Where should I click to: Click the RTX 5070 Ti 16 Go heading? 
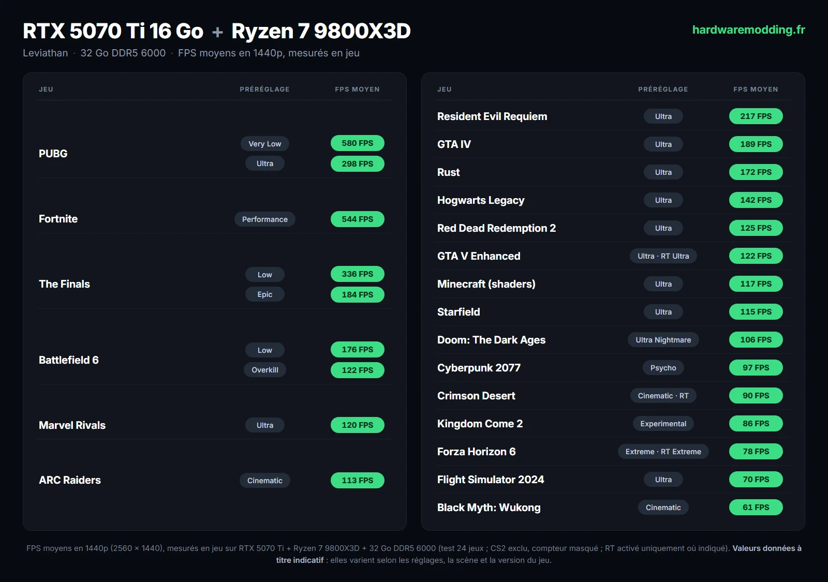point(113,31)
